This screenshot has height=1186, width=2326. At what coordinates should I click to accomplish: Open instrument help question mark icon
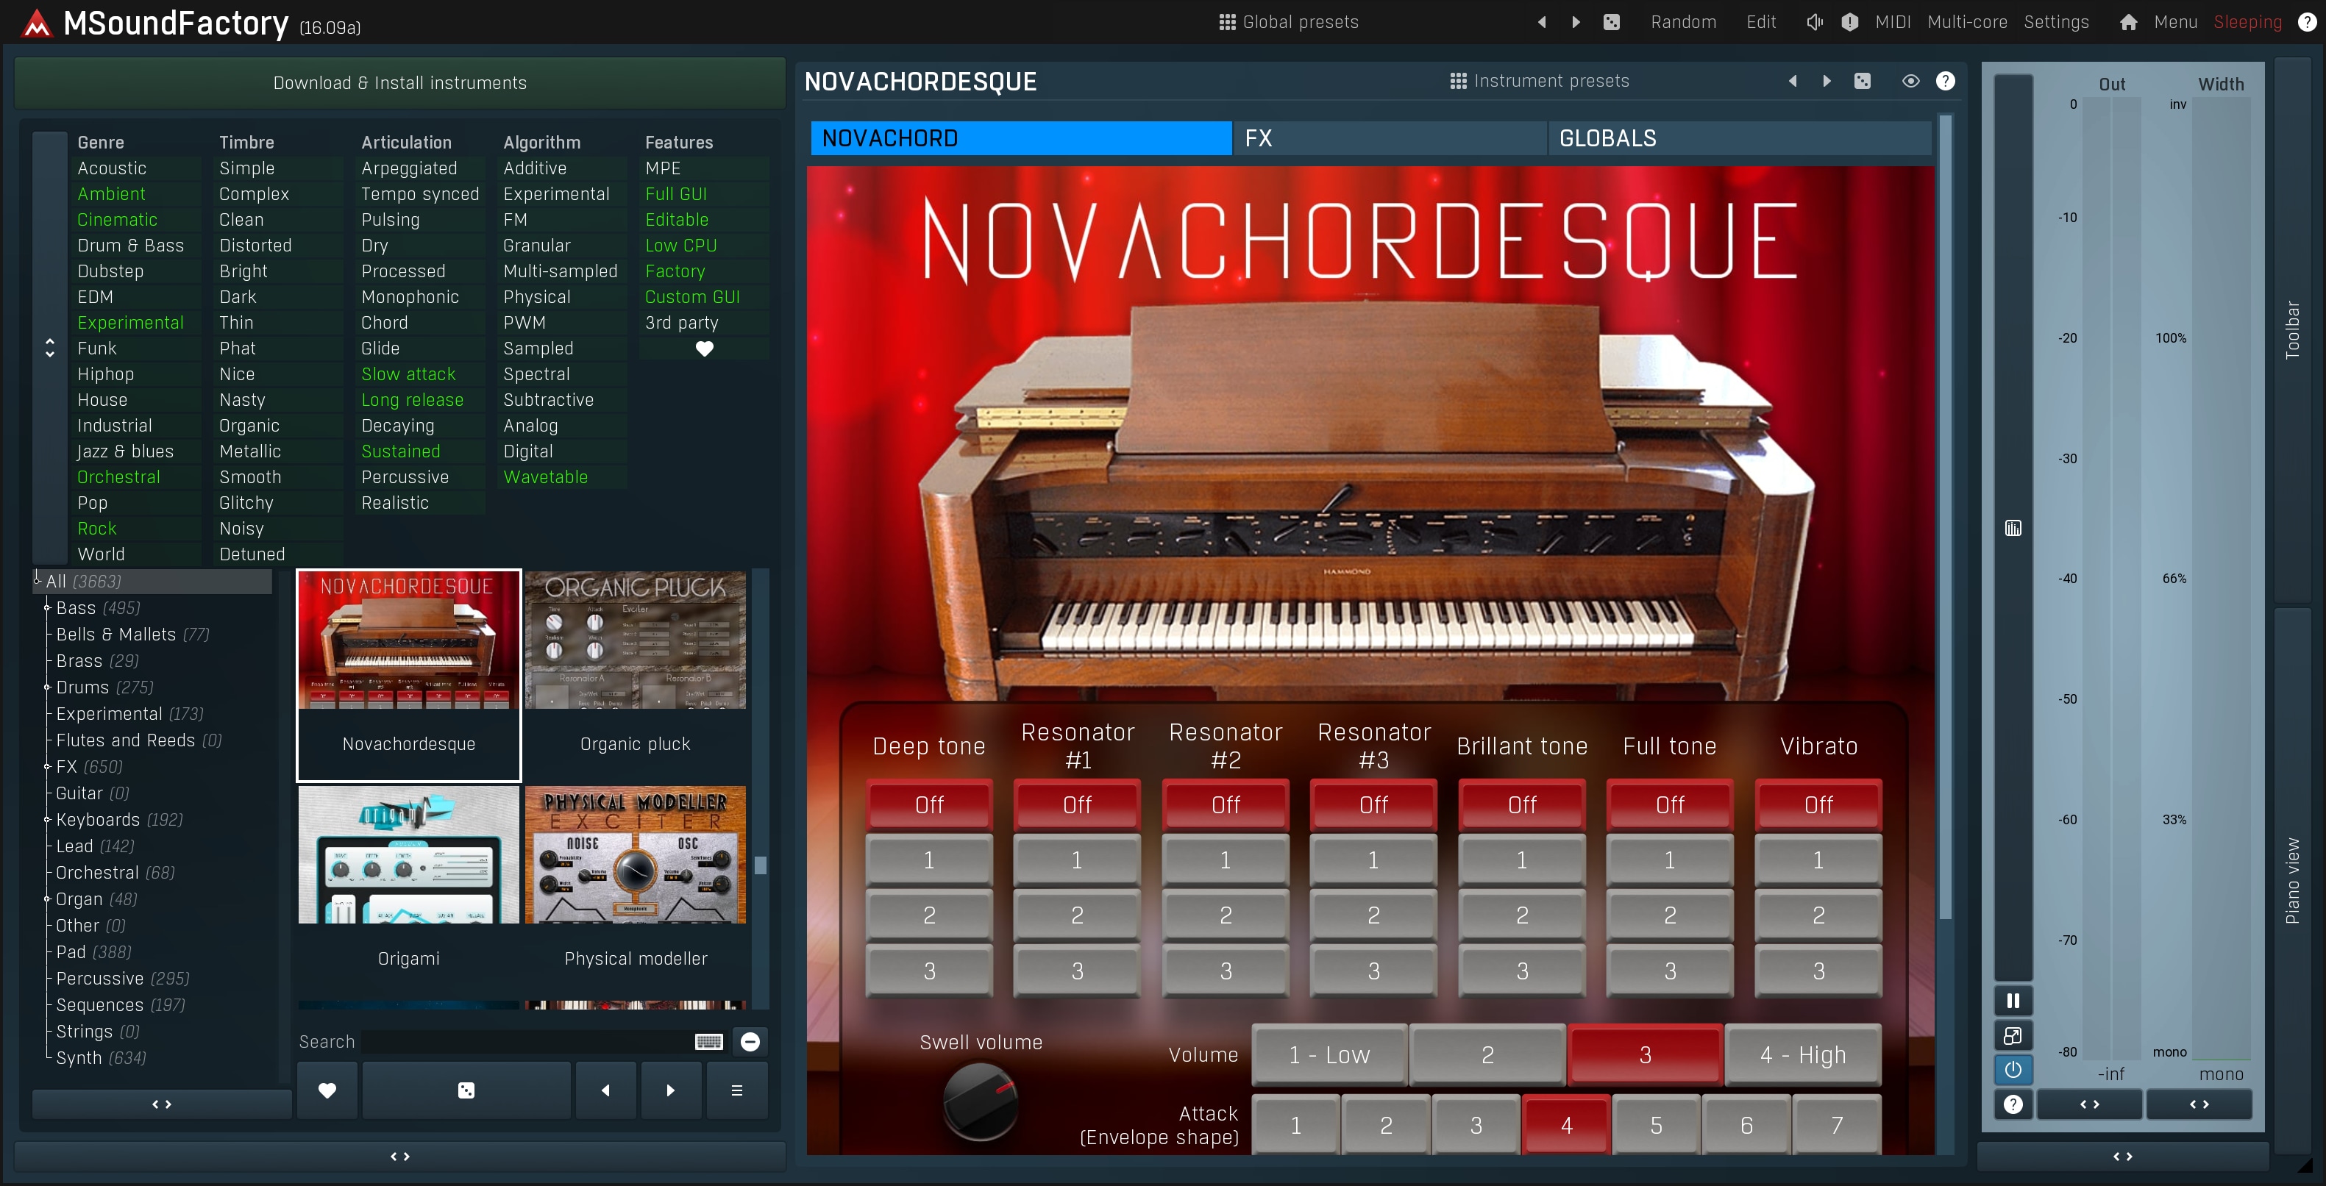[1946, 81]
